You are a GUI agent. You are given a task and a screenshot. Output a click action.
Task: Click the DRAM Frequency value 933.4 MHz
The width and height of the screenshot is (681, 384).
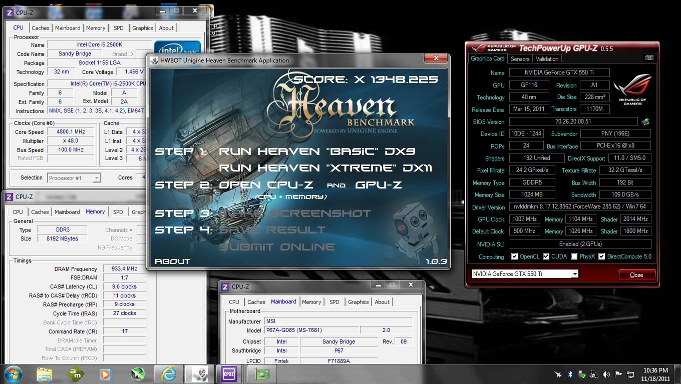tap(124, 268)
